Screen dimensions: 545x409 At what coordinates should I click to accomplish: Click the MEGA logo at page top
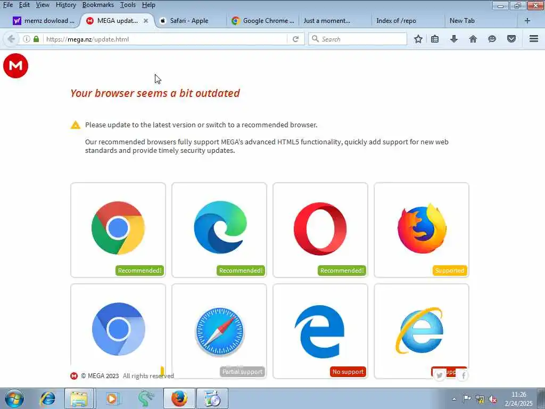pyautogui.click(x=15, y=66)
